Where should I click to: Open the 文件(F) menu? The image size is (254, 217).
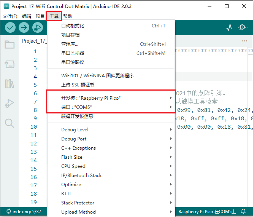pyautogui.click(x=10, y=16)
